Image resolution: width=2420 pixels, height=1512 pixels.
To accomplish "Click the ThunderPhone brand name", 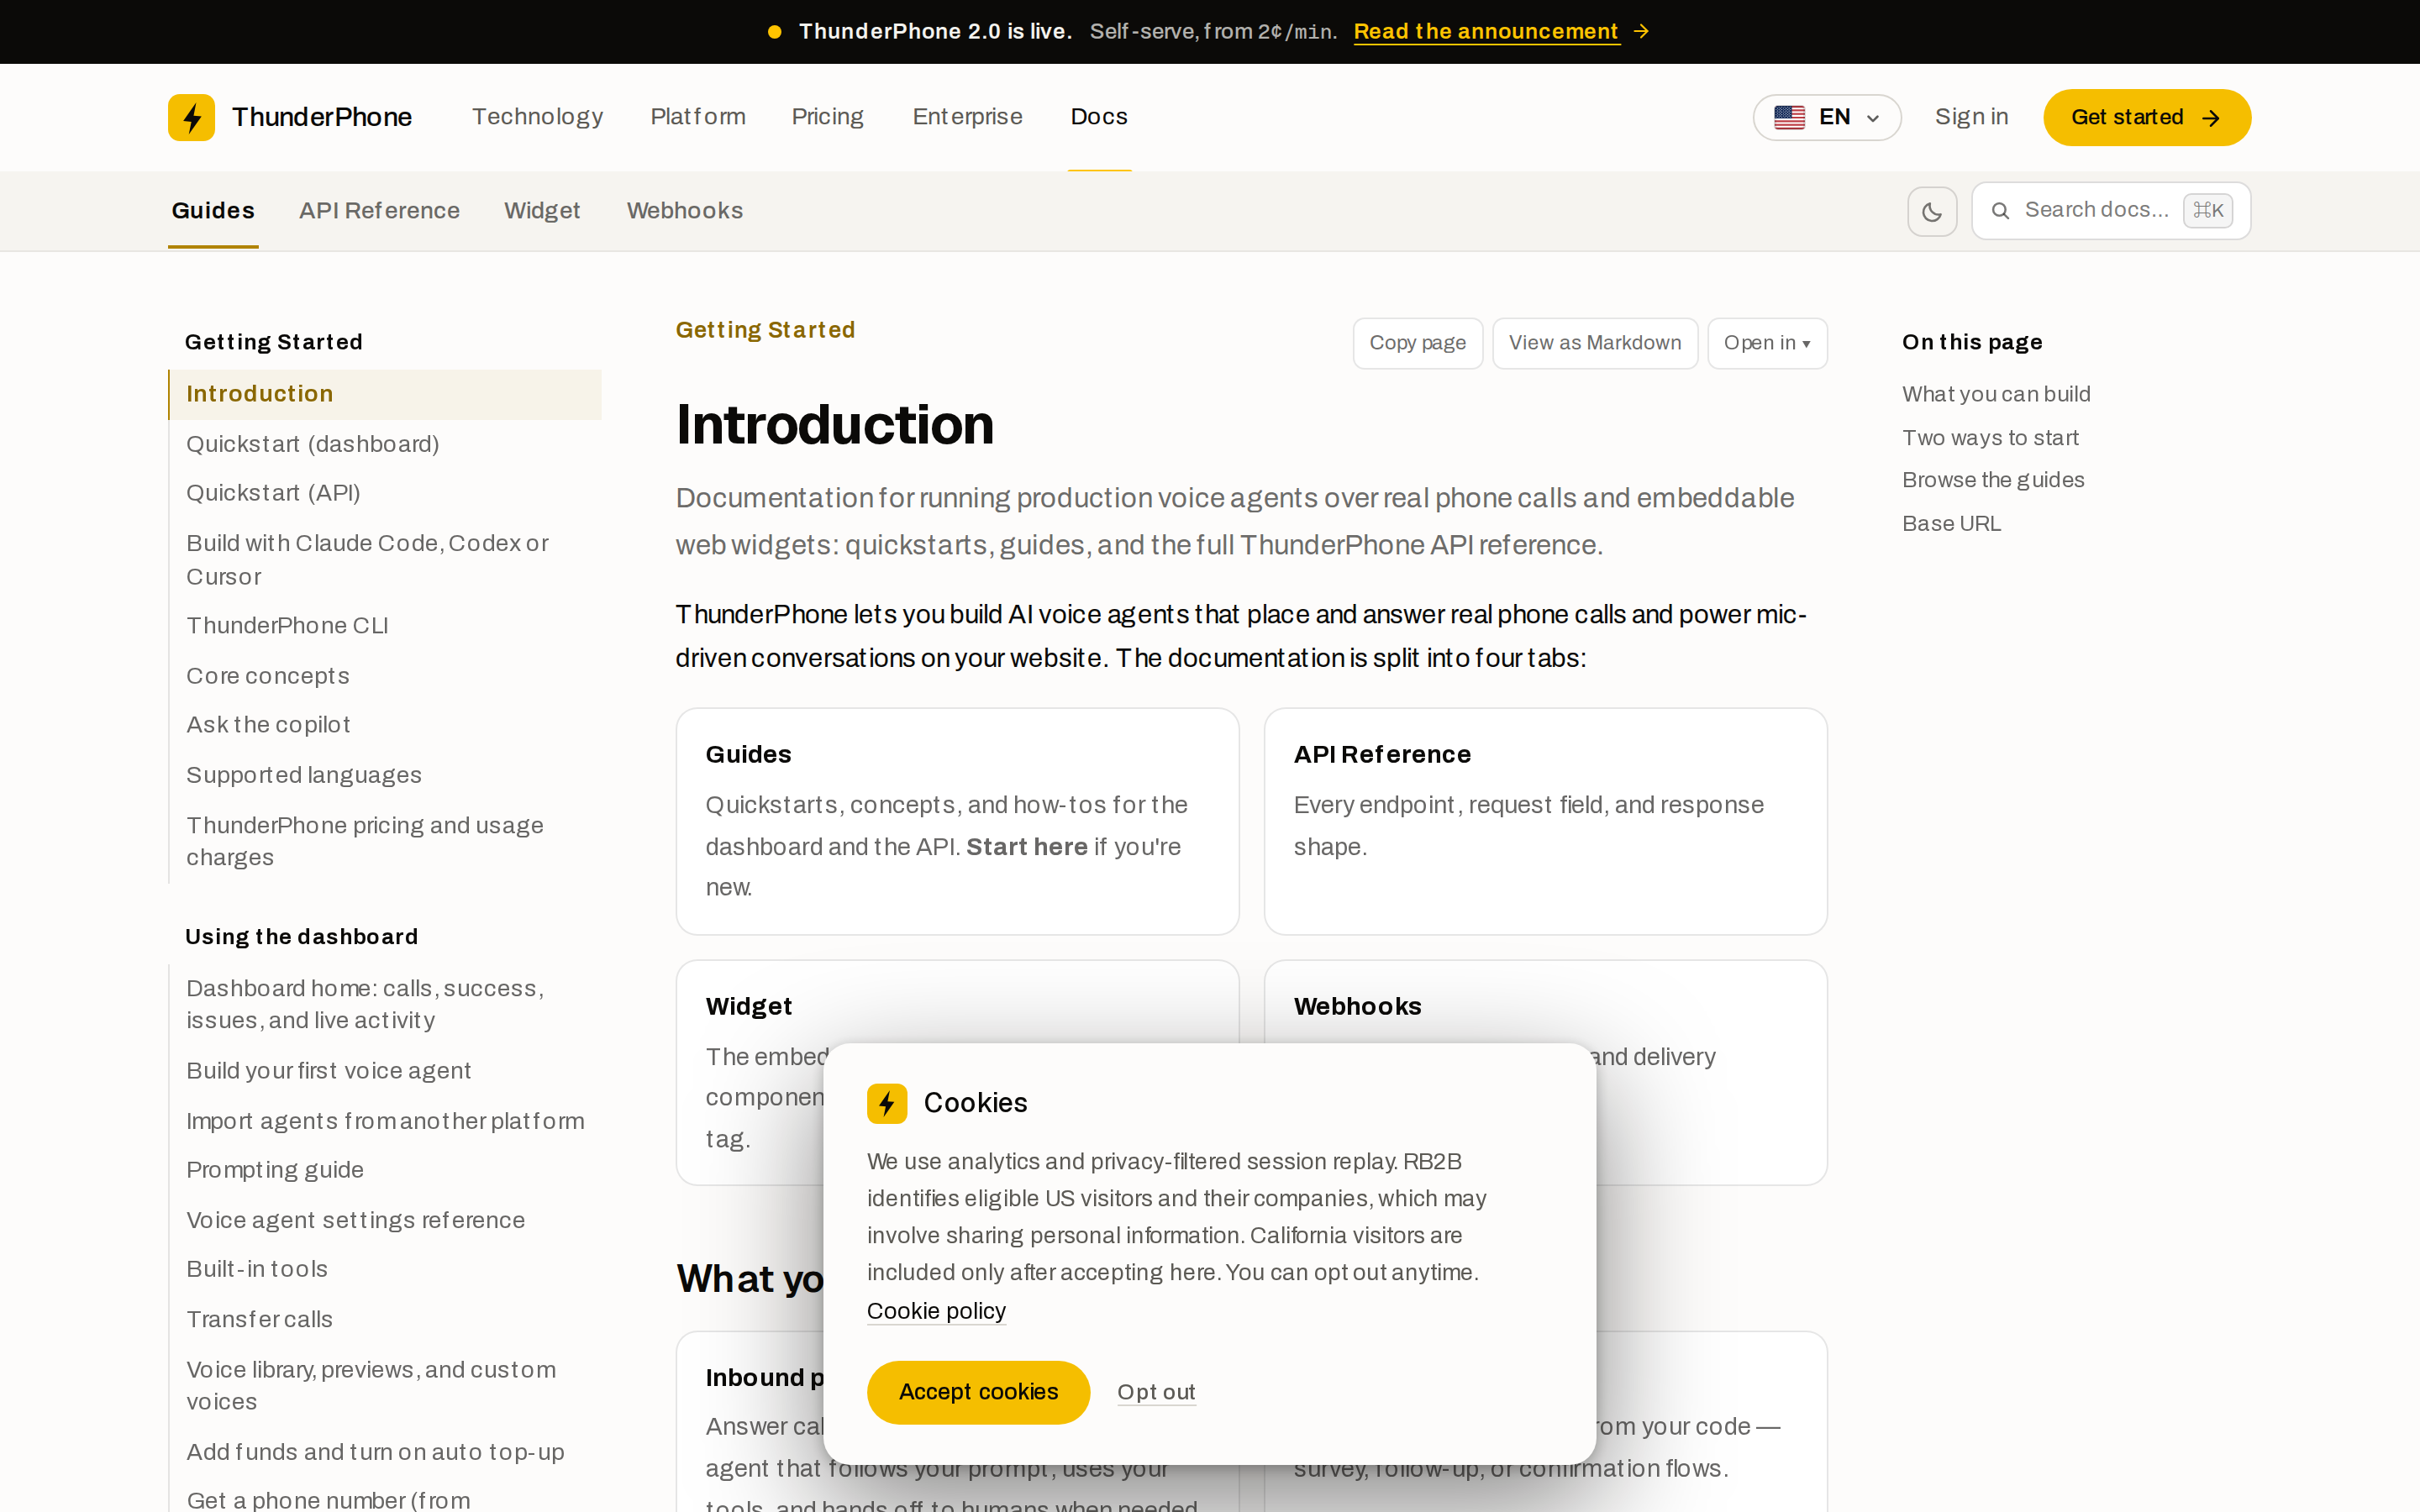I will point(322,117).
